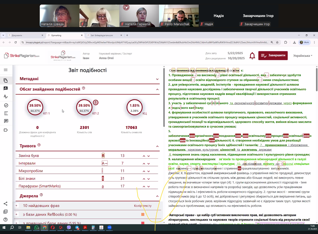The width and height of the screenshot is (318, 234).
Task: Open the Українська language dropdown
Action: click(x=302, y=56)
